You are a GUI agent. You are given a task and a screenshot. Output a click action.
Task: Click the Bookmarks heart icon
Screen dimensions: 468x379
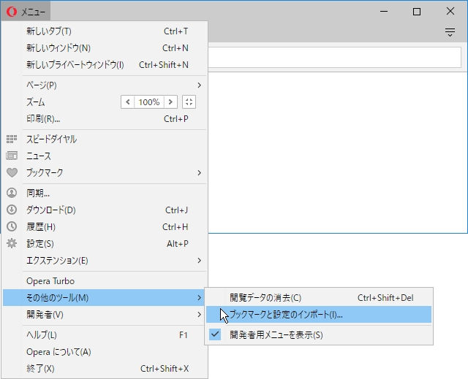(x=12, y=172)
